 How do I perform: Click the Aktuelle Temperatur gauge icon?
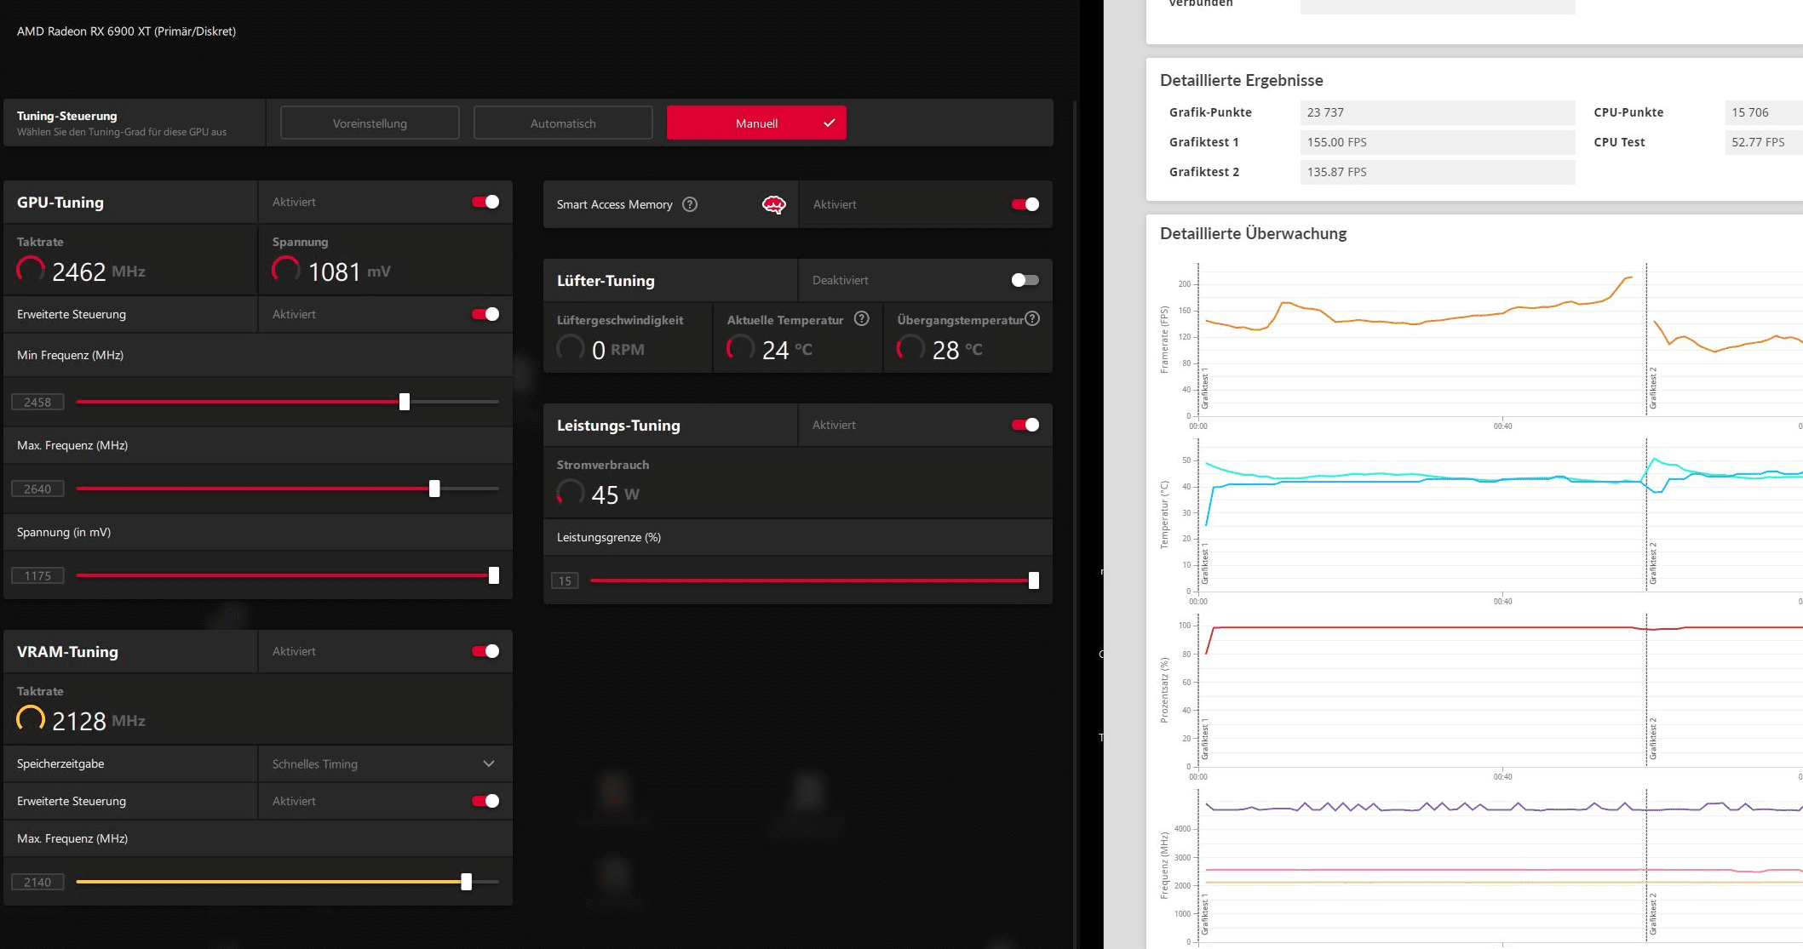pos(740,349)
